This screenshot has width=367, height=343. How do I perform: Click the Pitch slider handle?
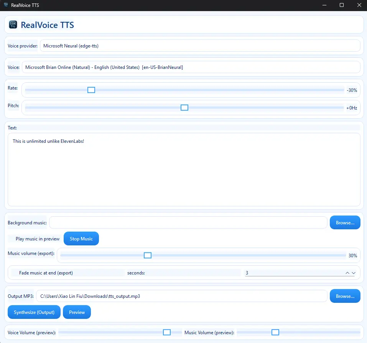coord(184,108)
